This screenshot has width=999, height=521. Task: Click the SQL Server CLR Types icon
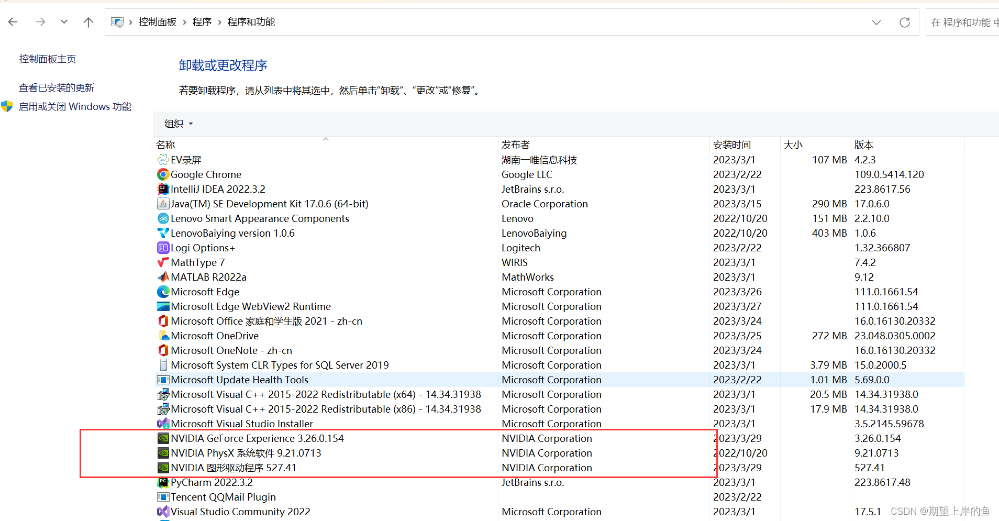coord(163,365)
